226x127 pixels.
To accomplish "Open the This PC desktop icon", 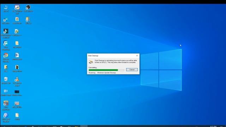I will [x=6, y=8].
